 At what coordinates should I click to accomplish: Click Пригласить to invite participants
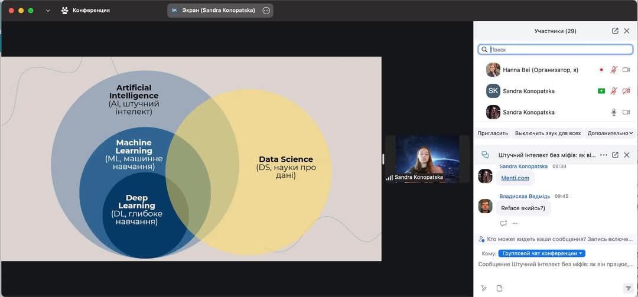pos(493,133)
